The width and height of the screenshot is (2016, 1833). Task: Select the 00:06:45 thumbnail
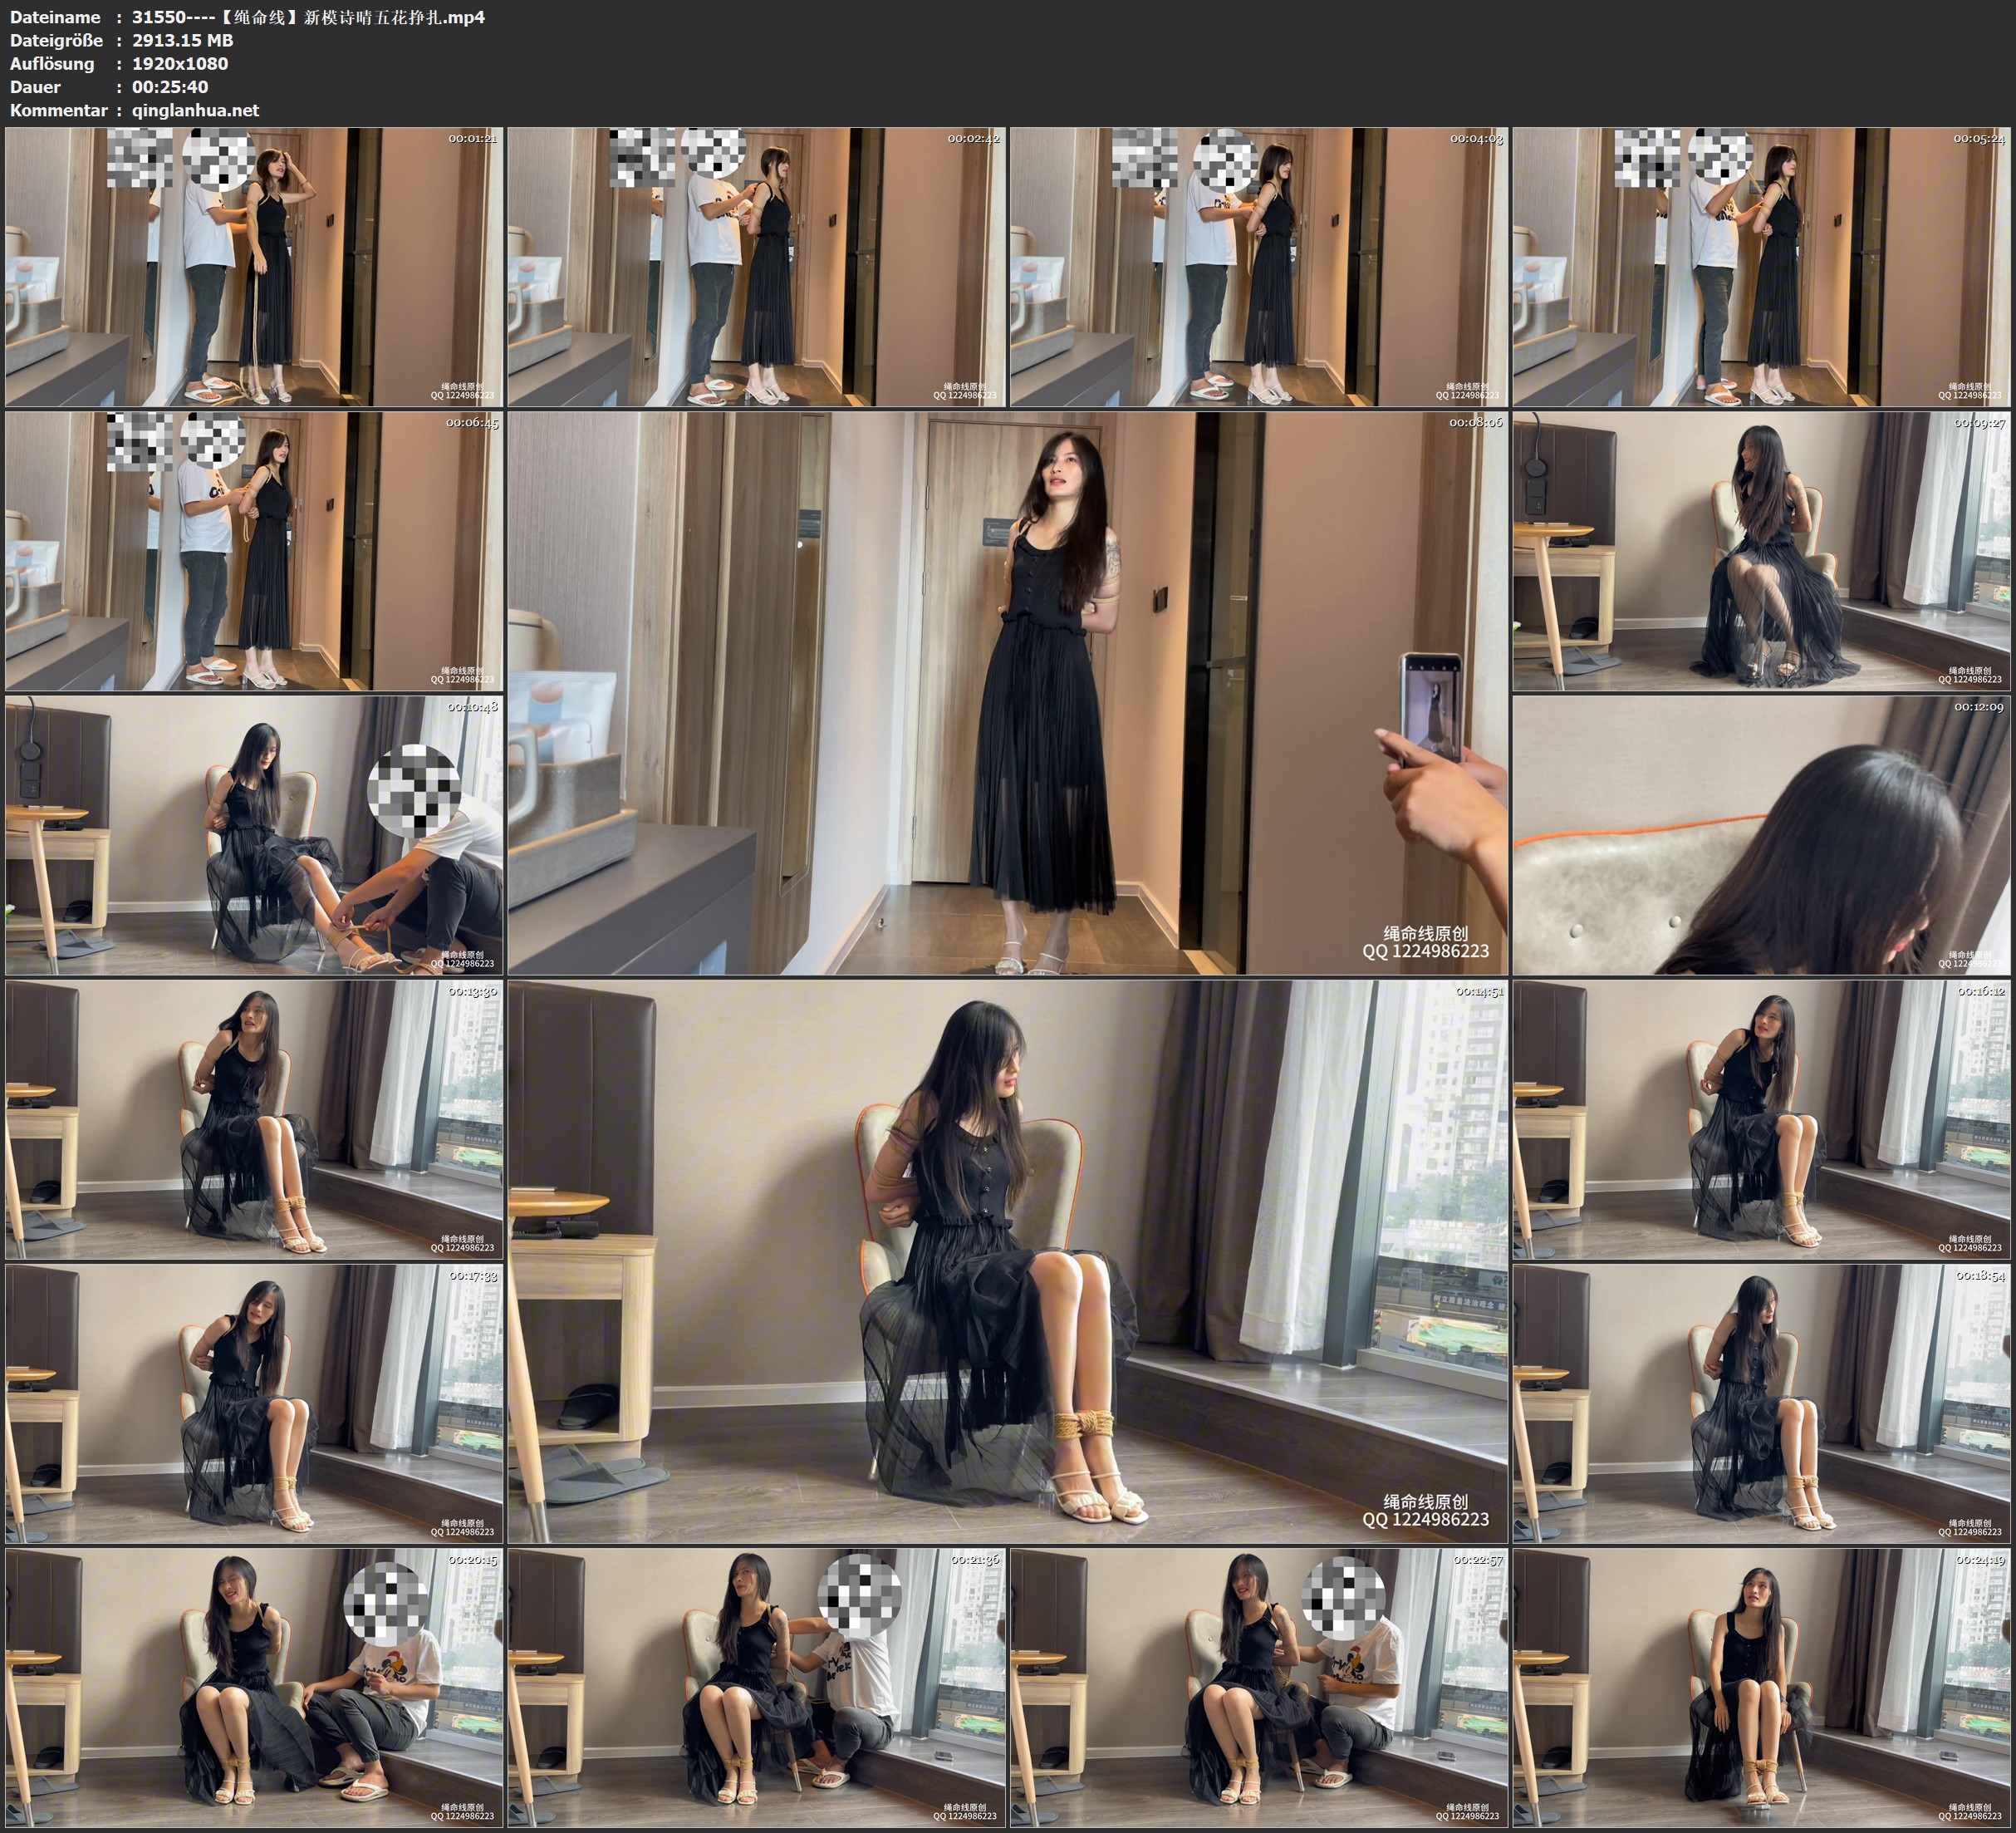coord(254,551)
